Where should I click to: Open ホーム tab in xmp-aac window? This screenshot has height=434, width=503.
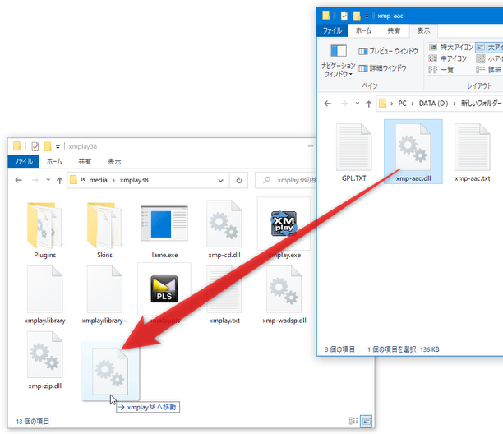(363, 30)
